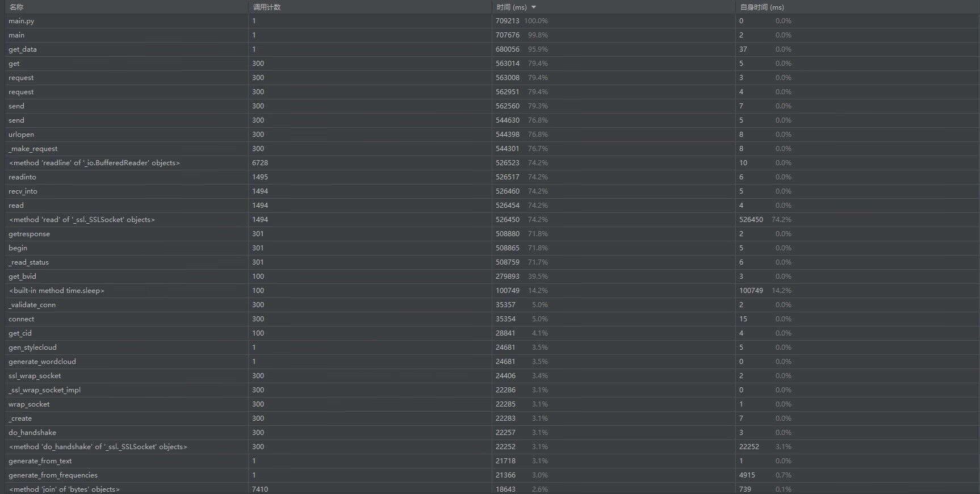Click the sort arrow in 时间 (ms) header
Screen dimensions: 980x494
(534, 7)
